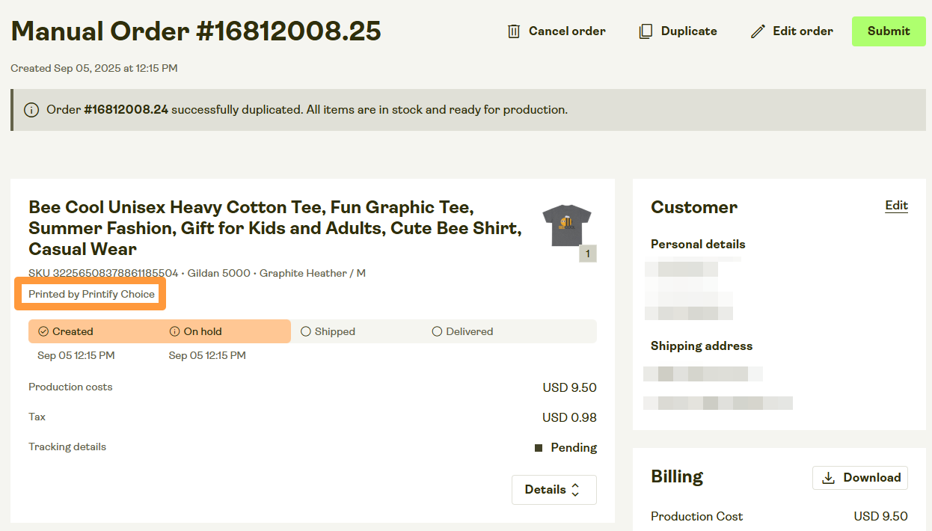
Task: Click the Tracking details label
Action: pyautogui.click(x=67, y=446)
